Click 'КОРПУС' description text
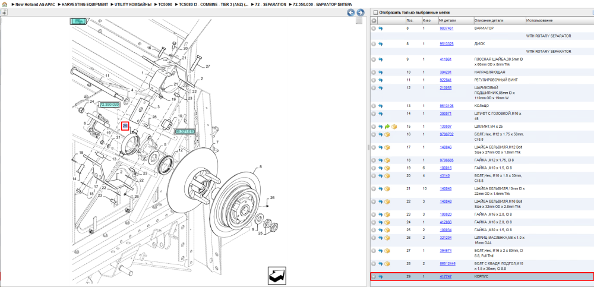The width and height of the screenshot is (594, 287). click(x=481, y=277)
